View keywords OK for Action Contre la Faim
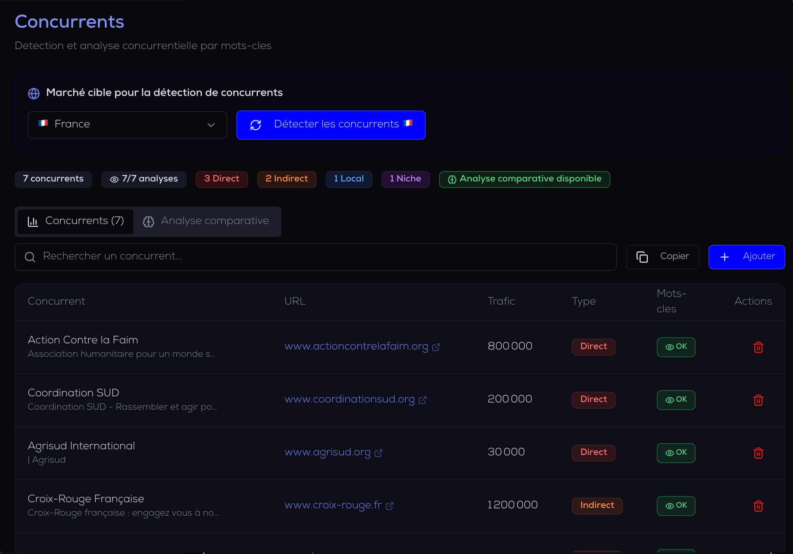The height and width of the screenshot is (554, 793). (x=676, y=347)
